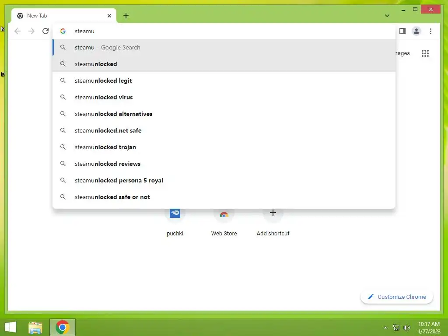Click the Customize Chrome button
448x336 pixels.
(397, 297)
